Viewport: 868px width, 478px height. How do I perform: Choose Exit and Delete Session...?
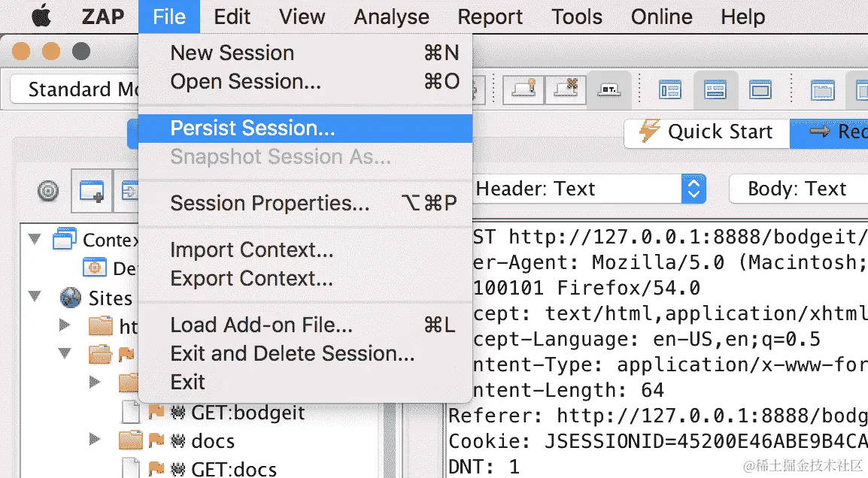305,353
